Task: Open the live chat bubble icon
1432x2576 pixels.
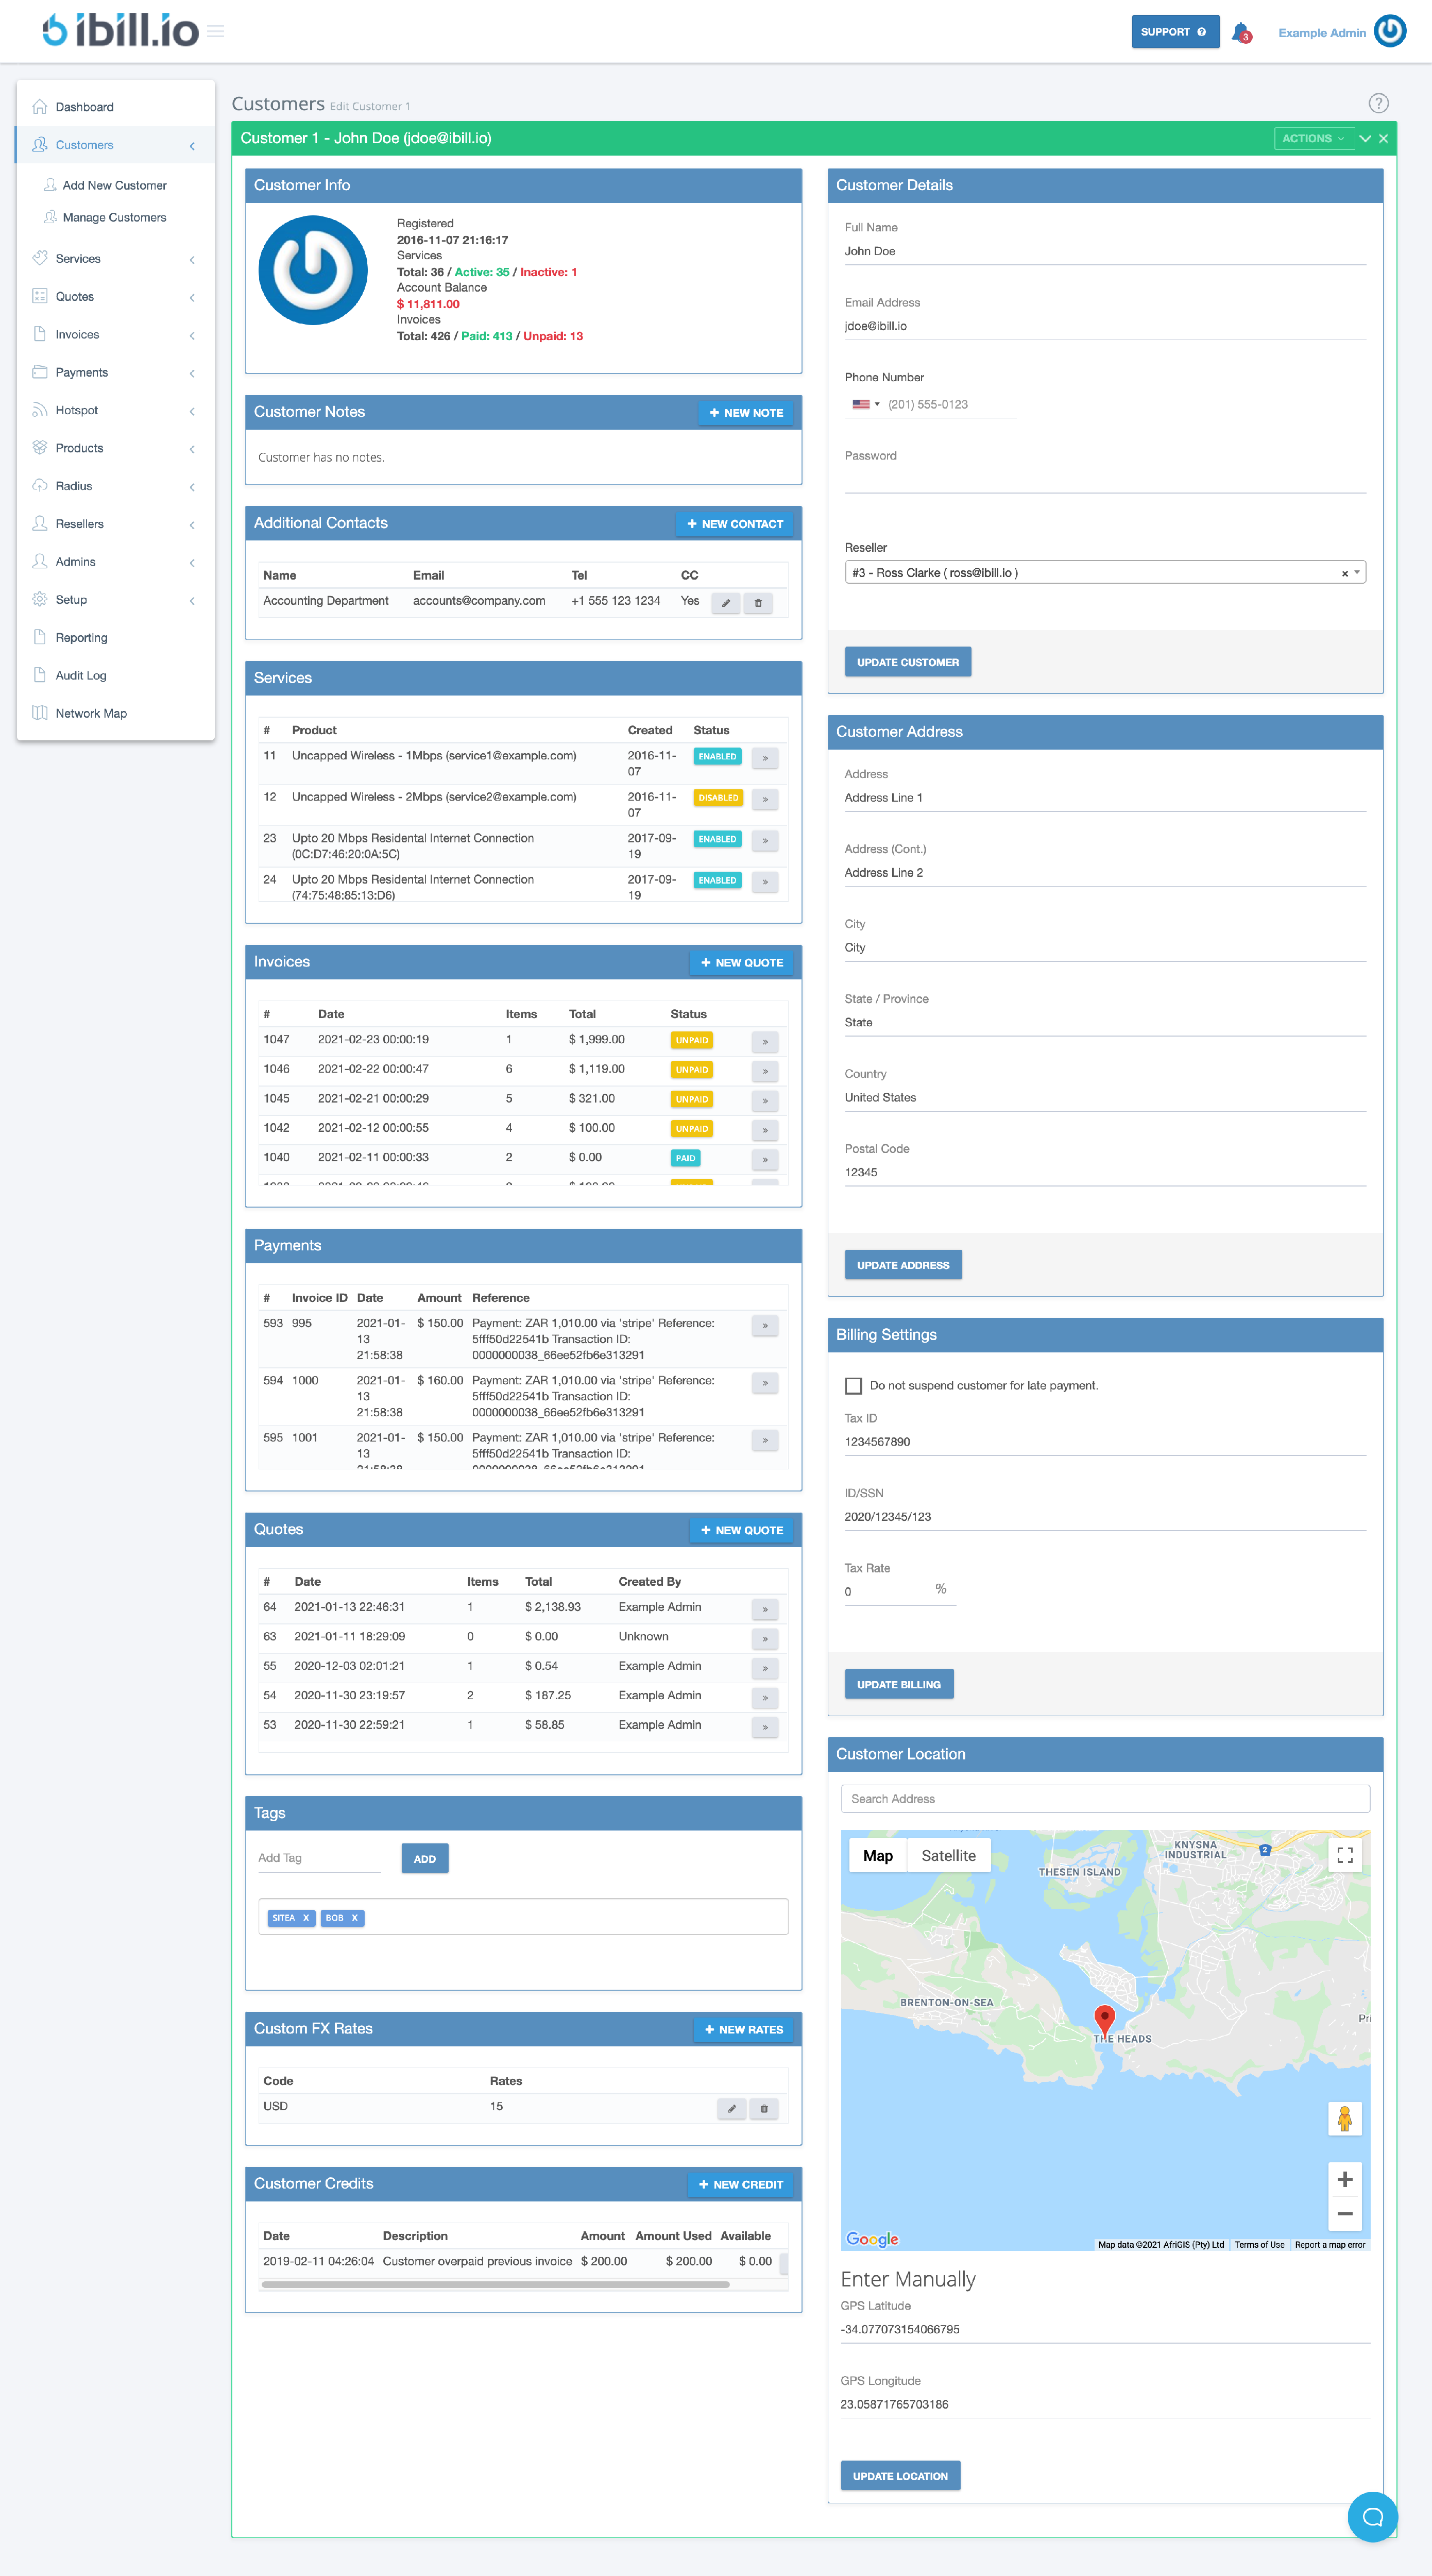Action: point(1372,2516)
